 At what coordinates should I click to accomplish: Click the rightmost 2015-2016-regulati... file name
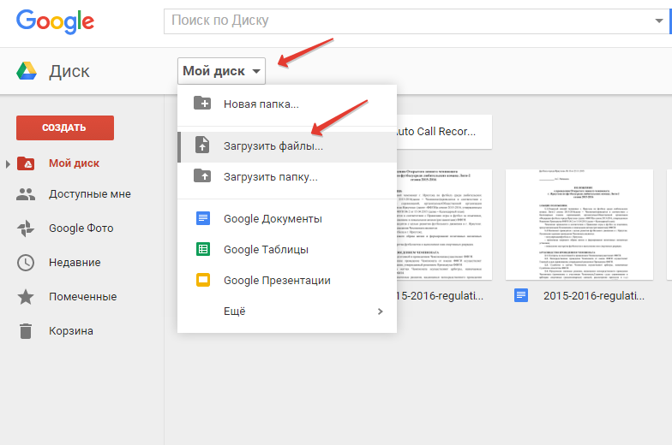[593, 296]
